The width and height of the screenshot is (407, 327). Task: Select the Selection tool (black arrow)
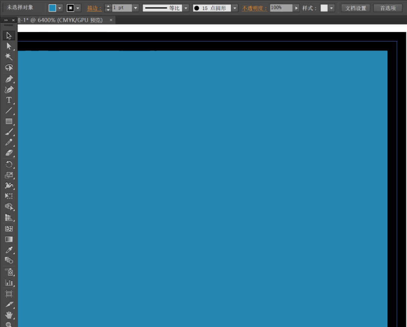pos(9,35)
